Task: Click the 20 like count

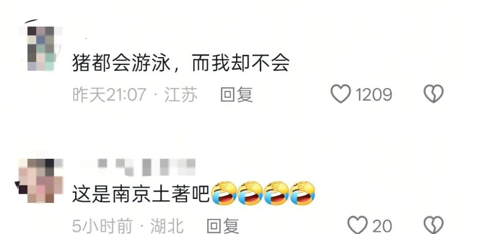Action: (x=382, y=226)
